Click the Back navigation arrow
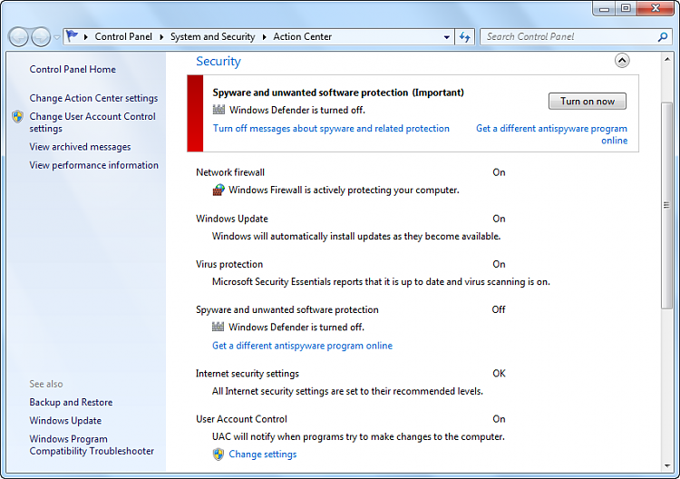 pyautogui.click(x=19, y=37)
